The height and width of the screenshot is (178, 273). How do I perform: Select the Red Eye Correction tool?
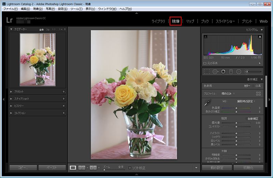click(223, 71)
